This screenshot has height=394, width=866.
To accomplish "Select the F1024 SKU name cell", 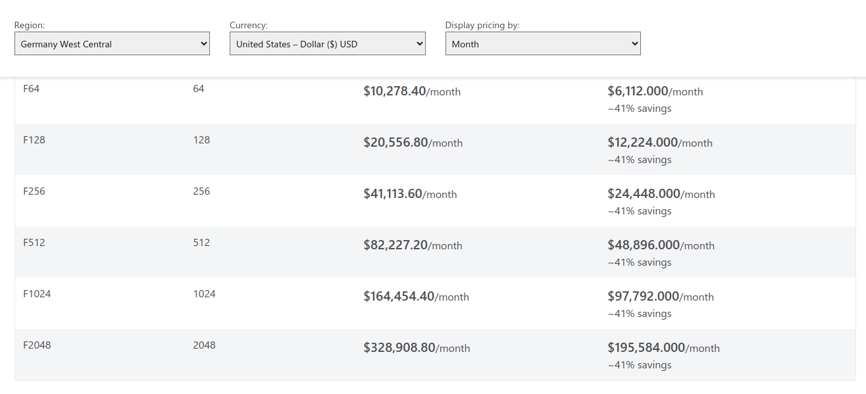I will 37,294.
